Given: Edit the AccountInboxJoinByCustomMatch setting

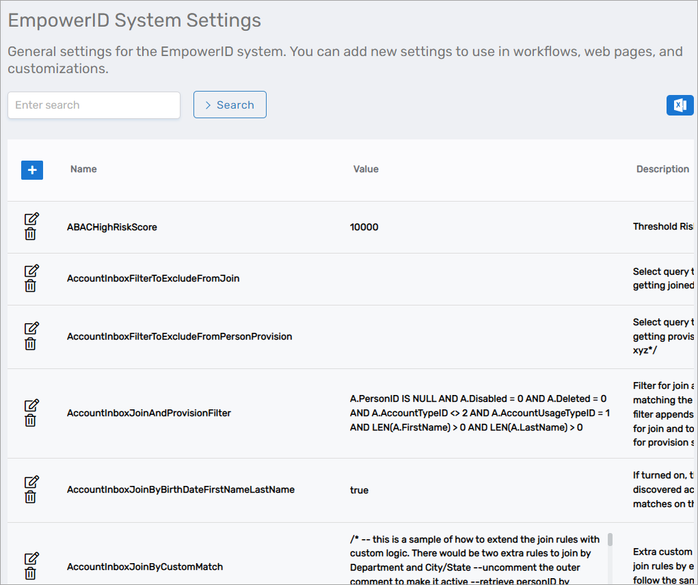Looking at the screenshot, I should coord(31,558).
